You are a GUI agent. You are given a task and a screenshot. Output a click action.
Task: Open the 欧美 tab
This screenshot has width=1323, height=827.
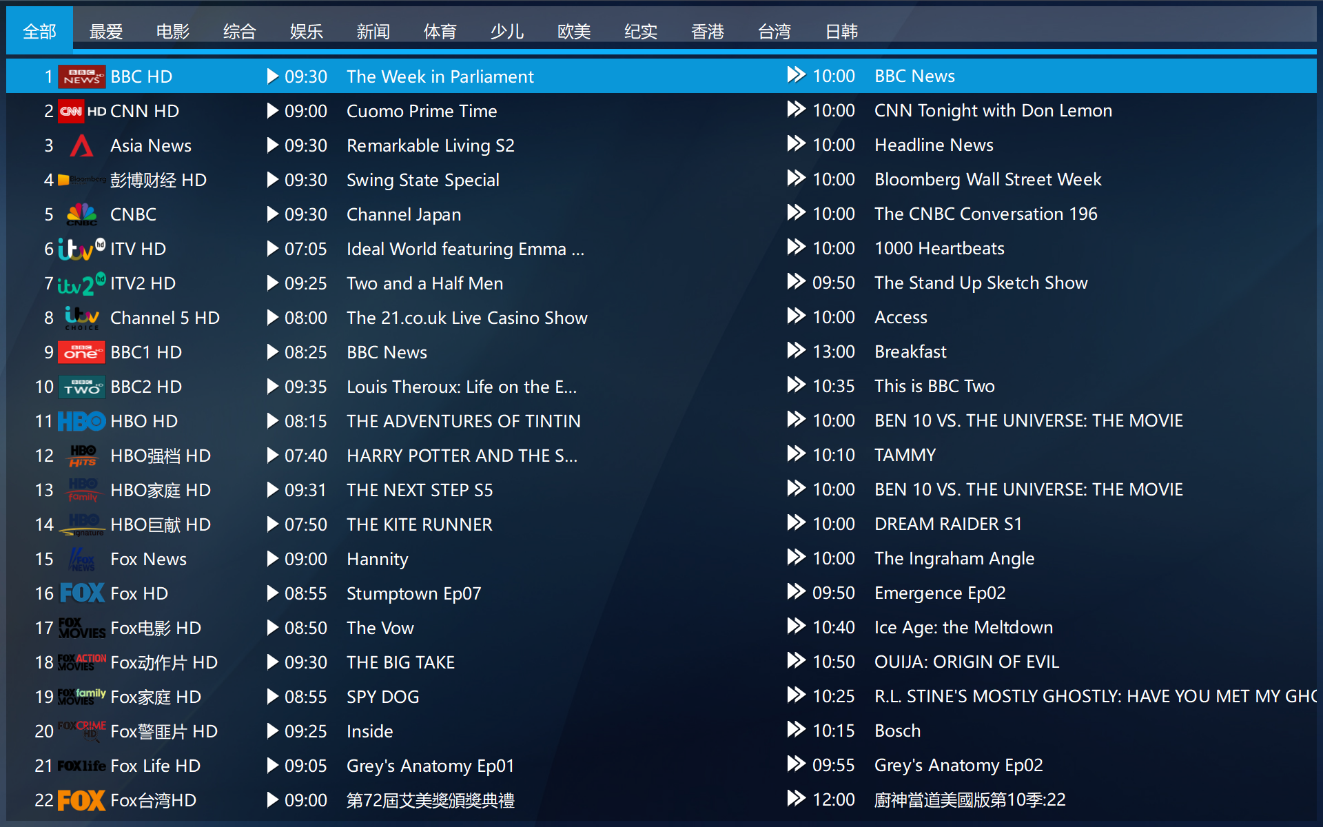(x=574, y=31)
